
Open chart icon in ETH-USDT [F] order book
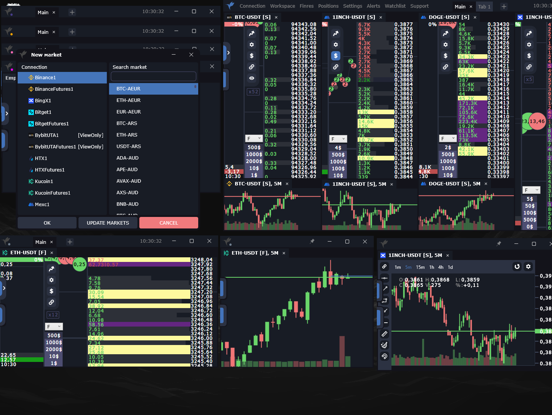(x=51, y=269)
